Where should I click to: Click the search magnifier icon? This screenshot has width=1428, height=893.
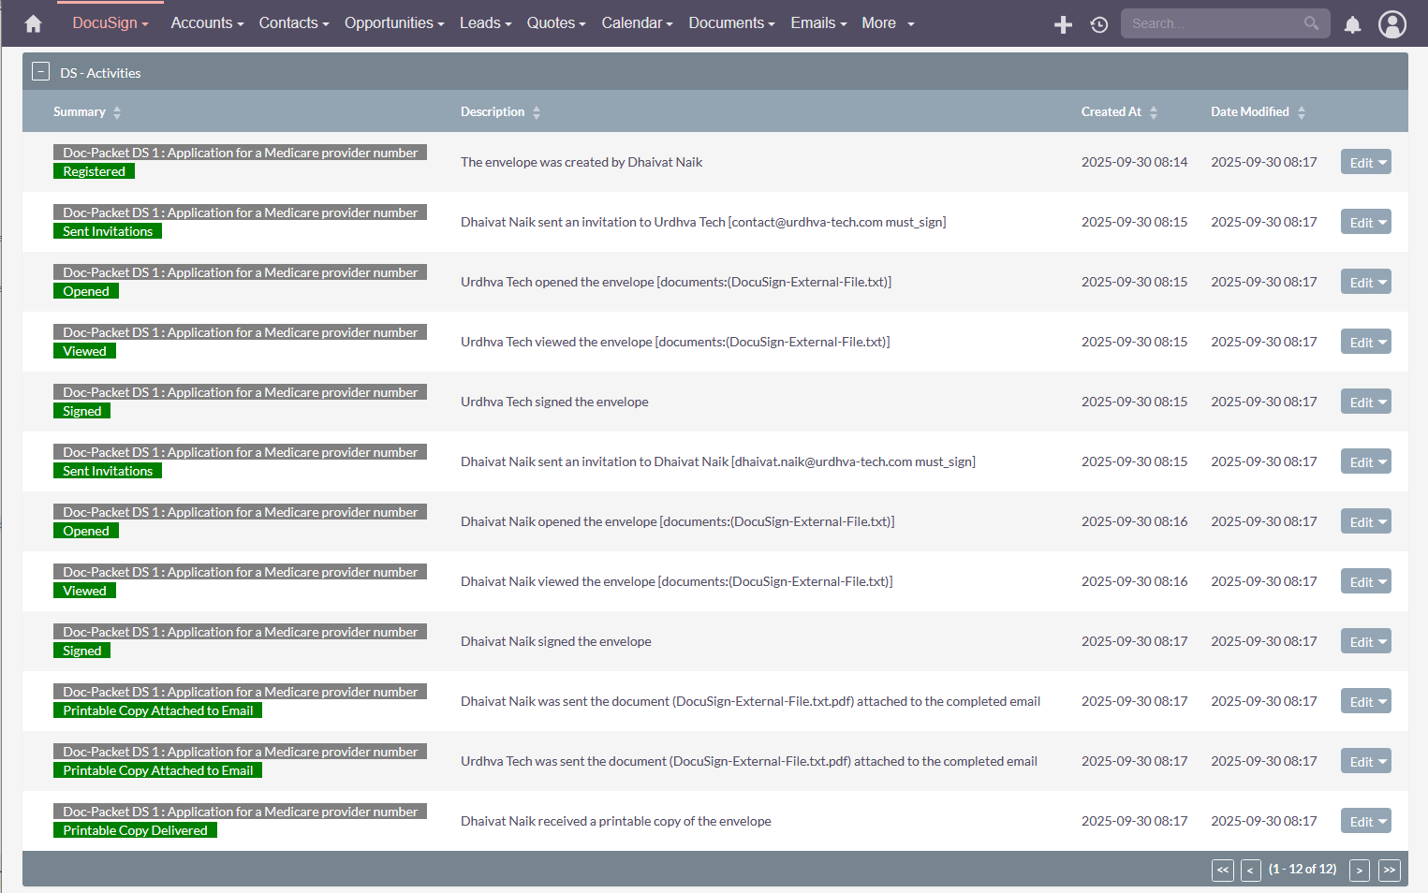click(1310, 22)
